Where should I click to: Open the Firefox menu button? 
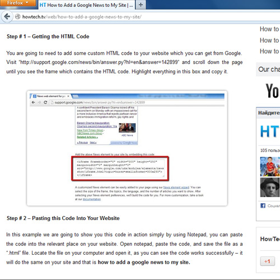(x=18, y=3)
